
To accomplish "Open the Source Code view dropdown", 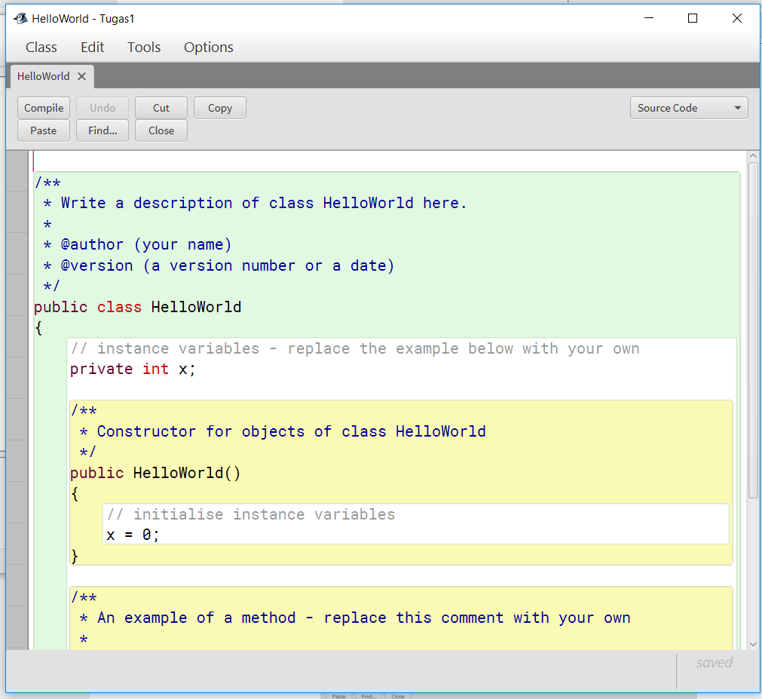I will pos(688,107).
